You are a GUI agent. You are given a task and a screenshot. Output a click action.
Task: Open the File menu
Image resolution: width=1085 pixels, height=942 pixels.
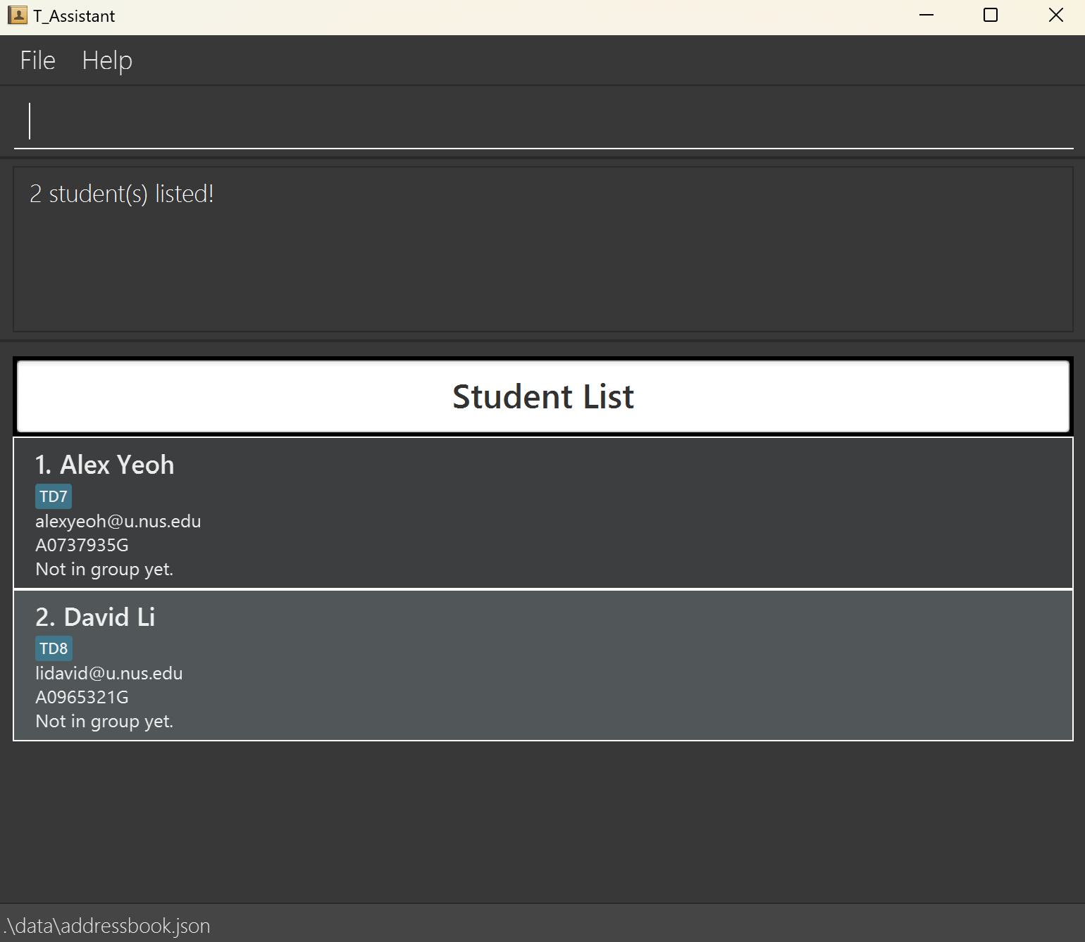coord(37,61)
